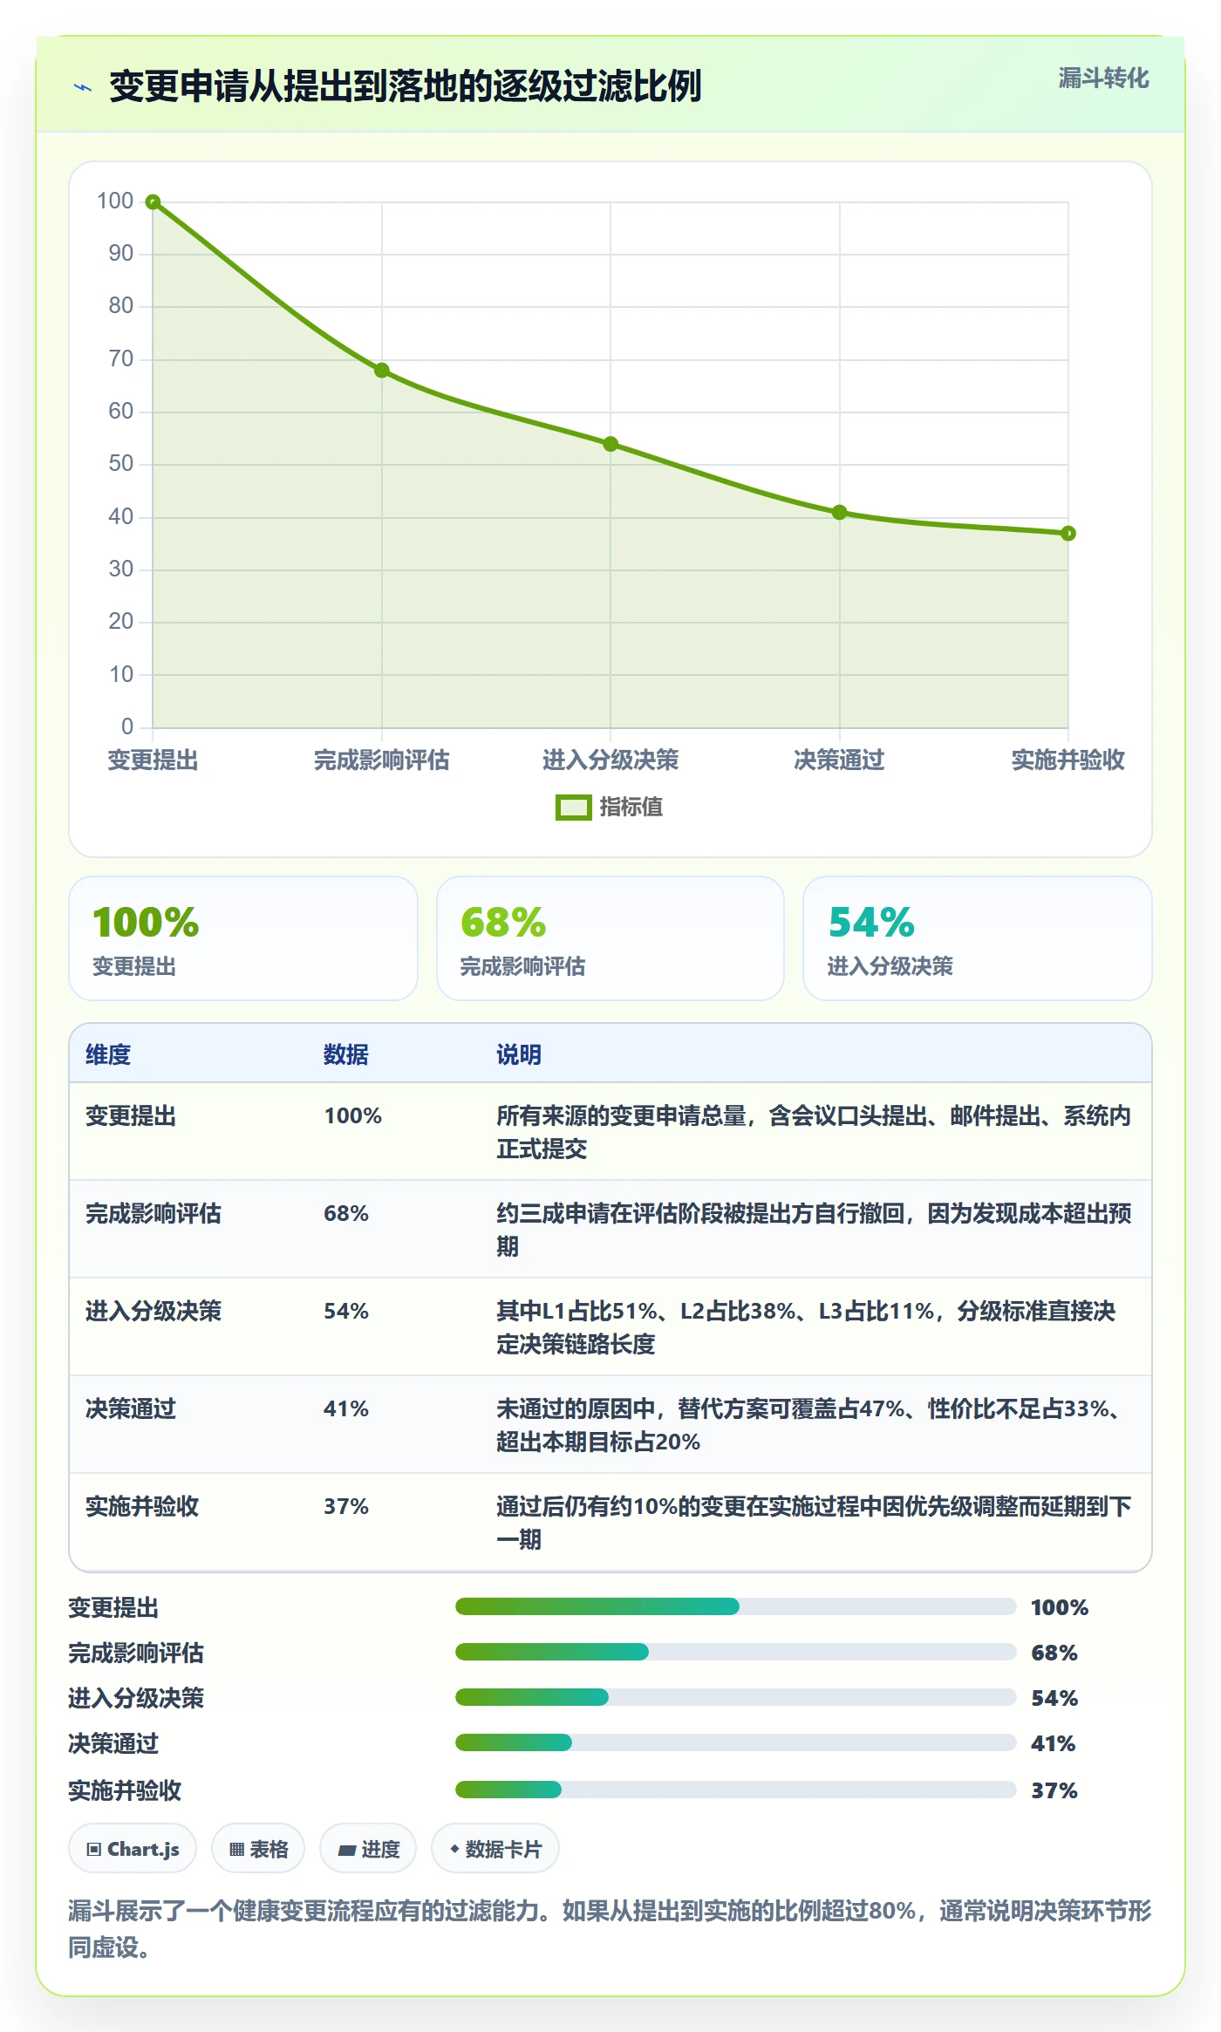Click the 进入分级决策 progress bar
Screen dimensions: 1221x2032
coord(736,1697)
